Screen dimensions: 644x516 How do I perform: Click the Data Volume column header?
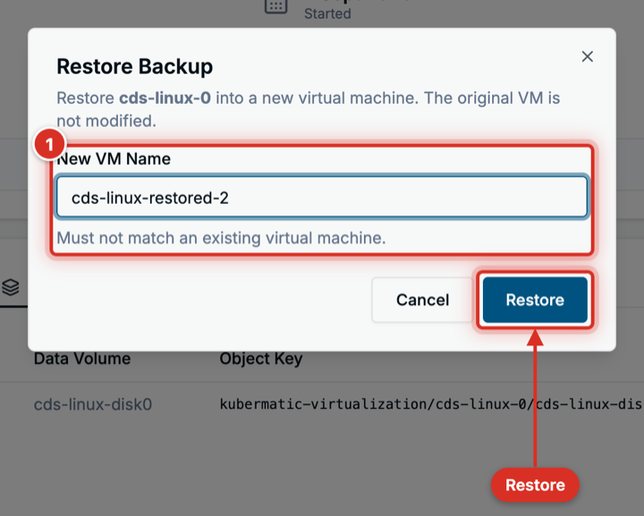[82, 359]
